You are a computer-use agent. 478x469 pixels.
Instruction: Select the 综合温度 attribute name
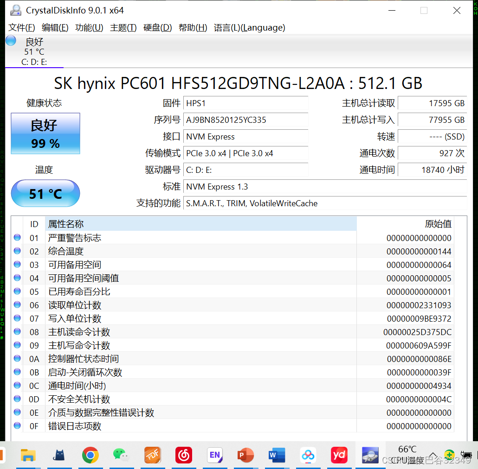66,251
